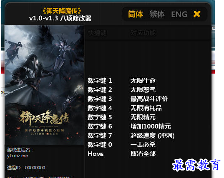Select 无限生命 cheat option
The height and width of the screenshot is (178, 224).
143,81
